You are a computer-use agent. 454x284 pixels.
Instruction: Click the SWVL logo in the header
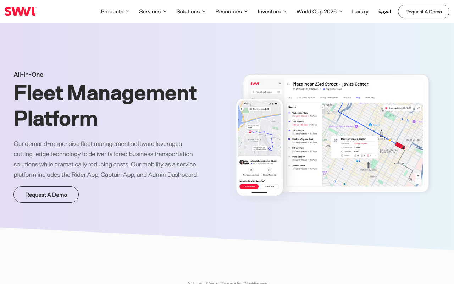coord(20,11)
